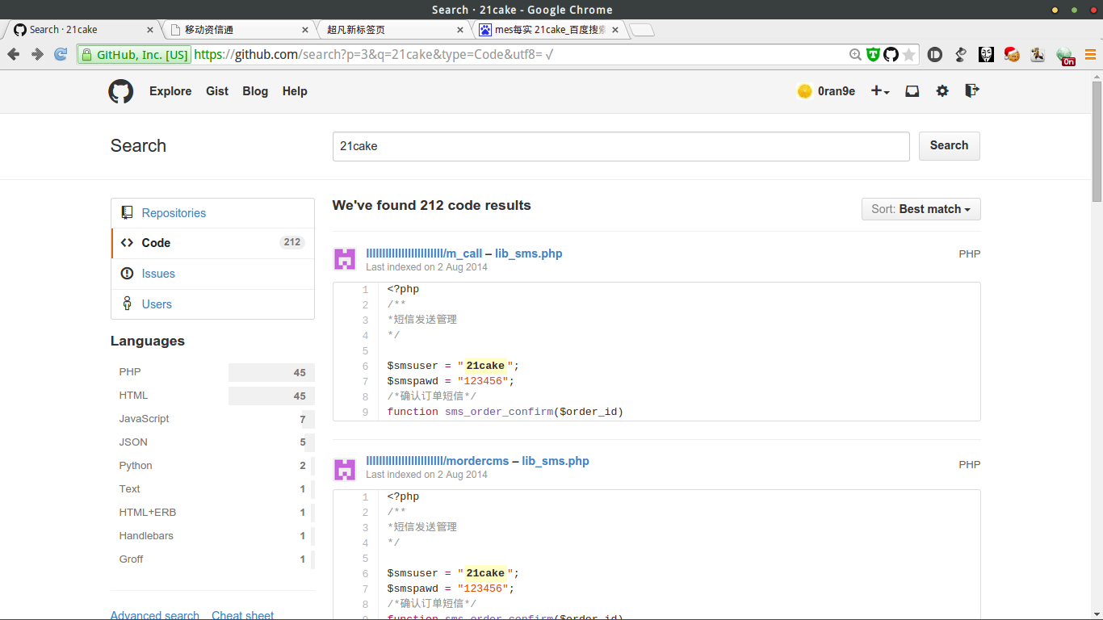Image resolution: width=1103 pixels, height=620 pixels.
Task: Filter results by Python language
Action: pyautogui.click(x=212, y=466)
